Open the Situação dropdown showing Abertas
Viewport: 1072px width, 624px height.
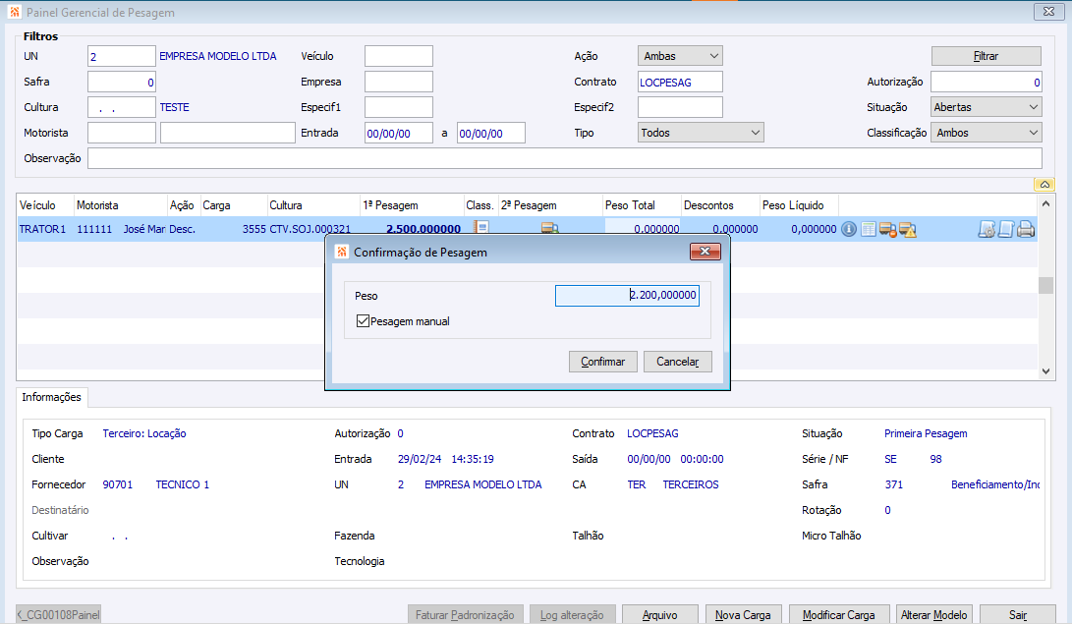click(x=986, y=107)
